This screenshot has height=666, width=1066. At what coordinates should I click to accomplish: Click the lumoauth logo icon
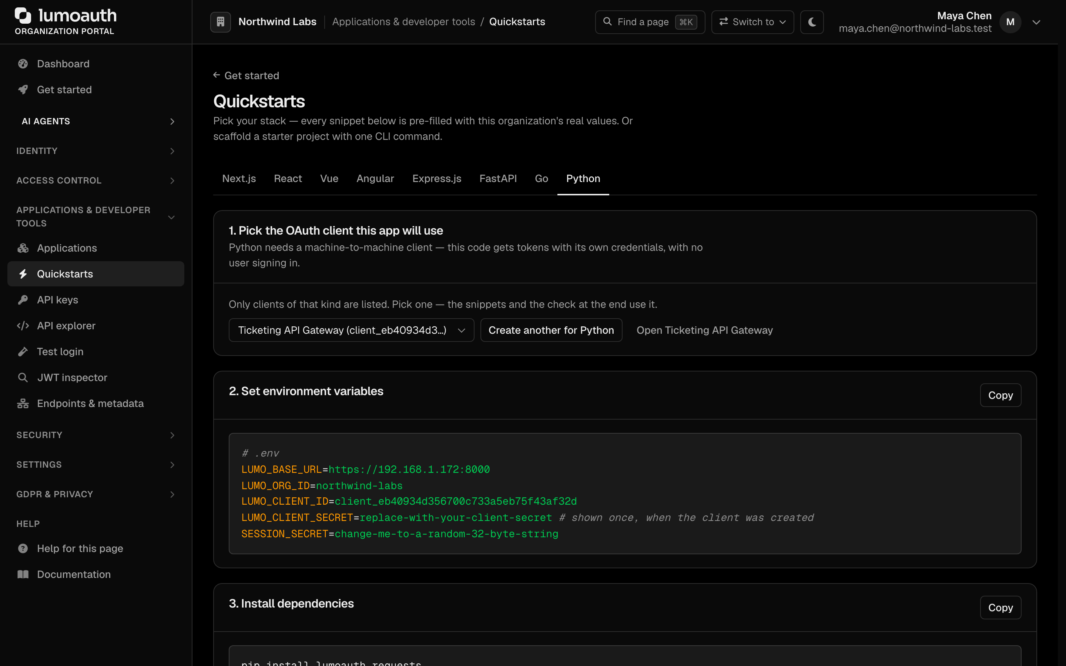pos(23,16)
